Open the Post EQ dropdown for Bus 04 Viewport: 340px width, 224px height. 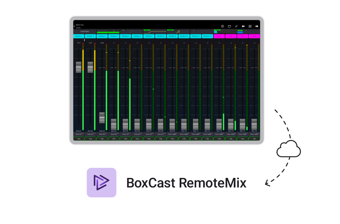point(114,134)
